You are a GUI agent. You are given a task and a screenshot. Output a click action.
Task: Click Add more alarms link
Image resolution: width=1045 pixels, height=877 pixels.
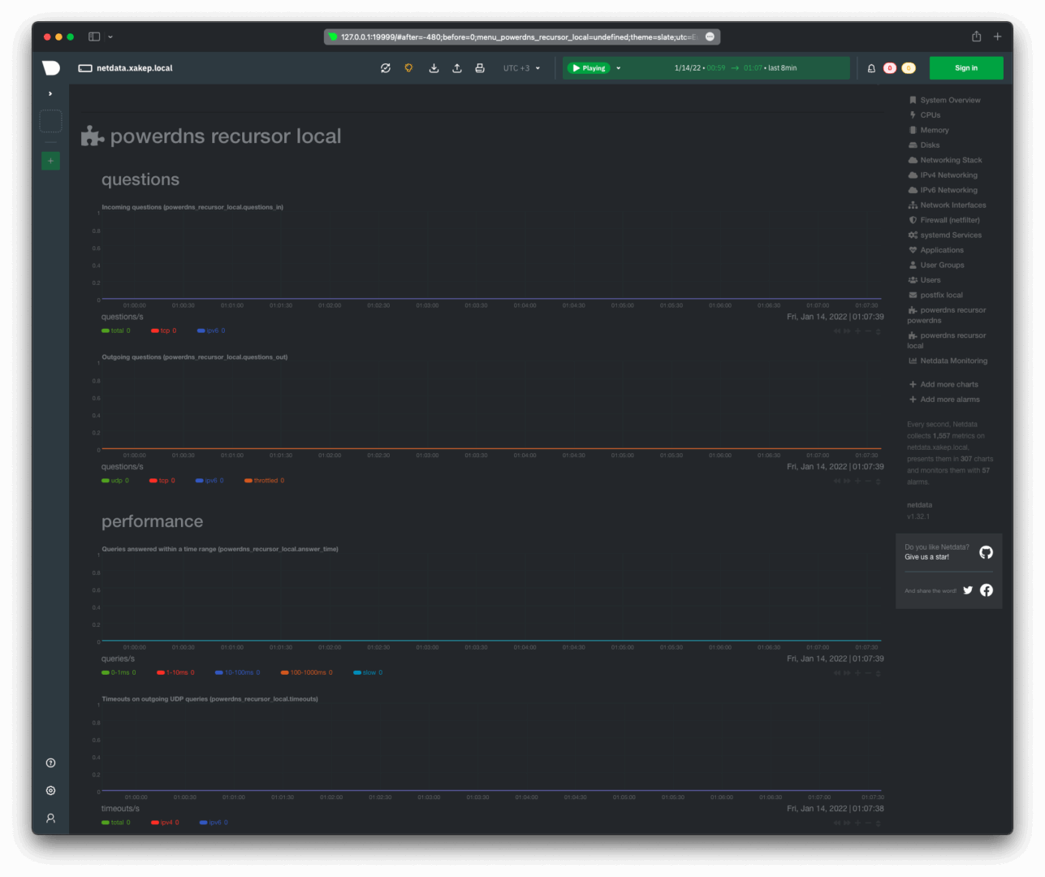944,400
